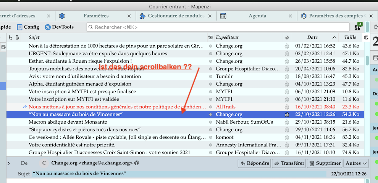378x183 pixels.
Task: Select 'URGENT: Souleymane va être expulsé' message
Action: (185, 54)
